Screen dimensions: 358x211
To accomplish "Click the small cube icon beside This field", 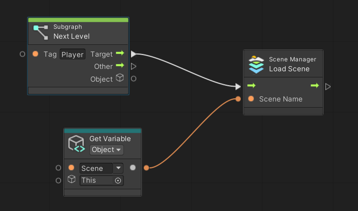I will coord(71,179).
